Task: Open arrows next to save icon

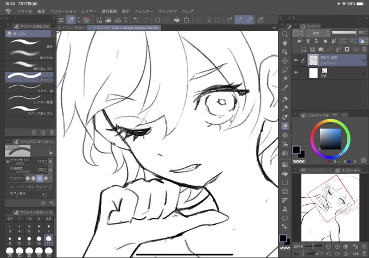Action: tap(126, 20)
